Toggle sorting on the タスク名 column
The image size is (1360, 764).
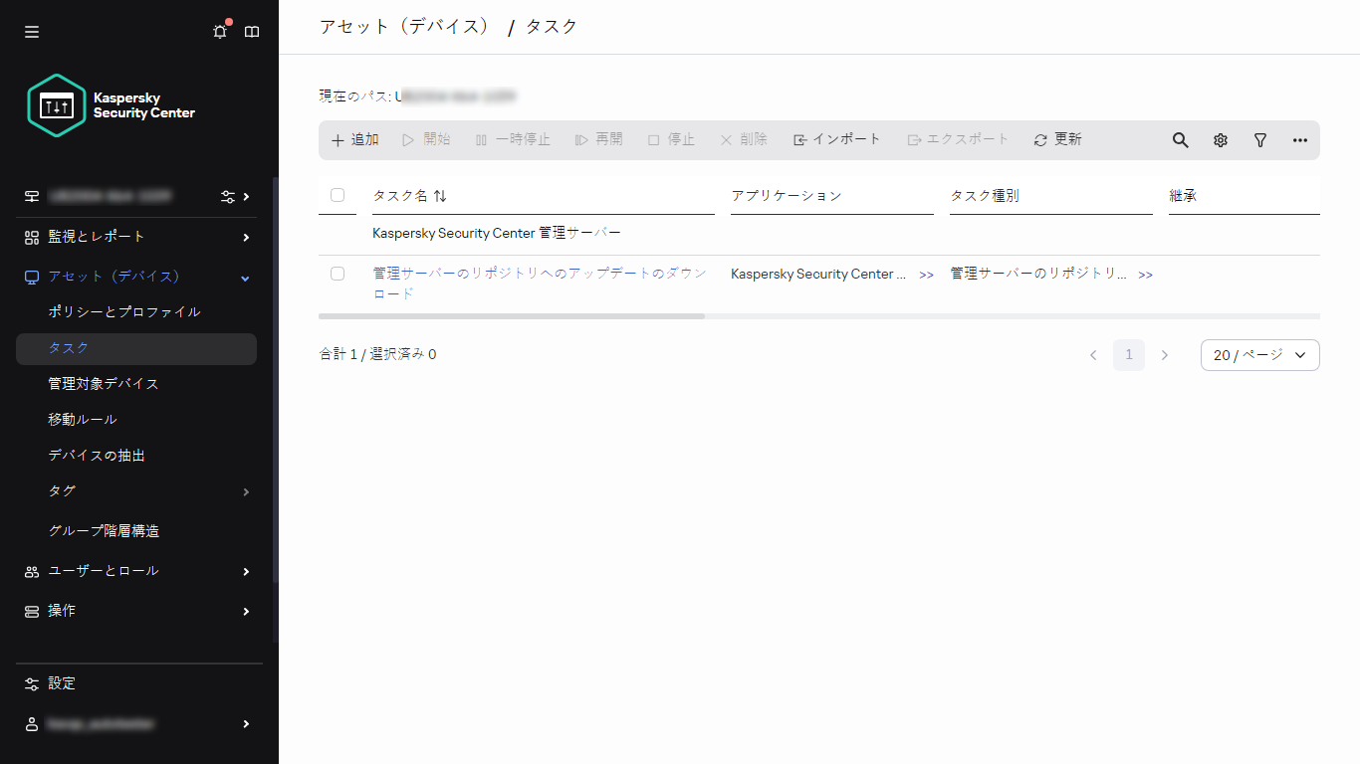(439, 195)
